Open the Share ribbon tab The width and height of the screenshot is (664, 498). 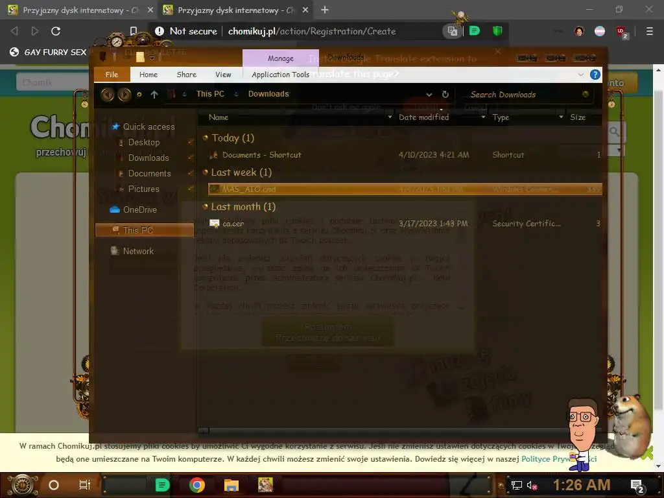186,75
